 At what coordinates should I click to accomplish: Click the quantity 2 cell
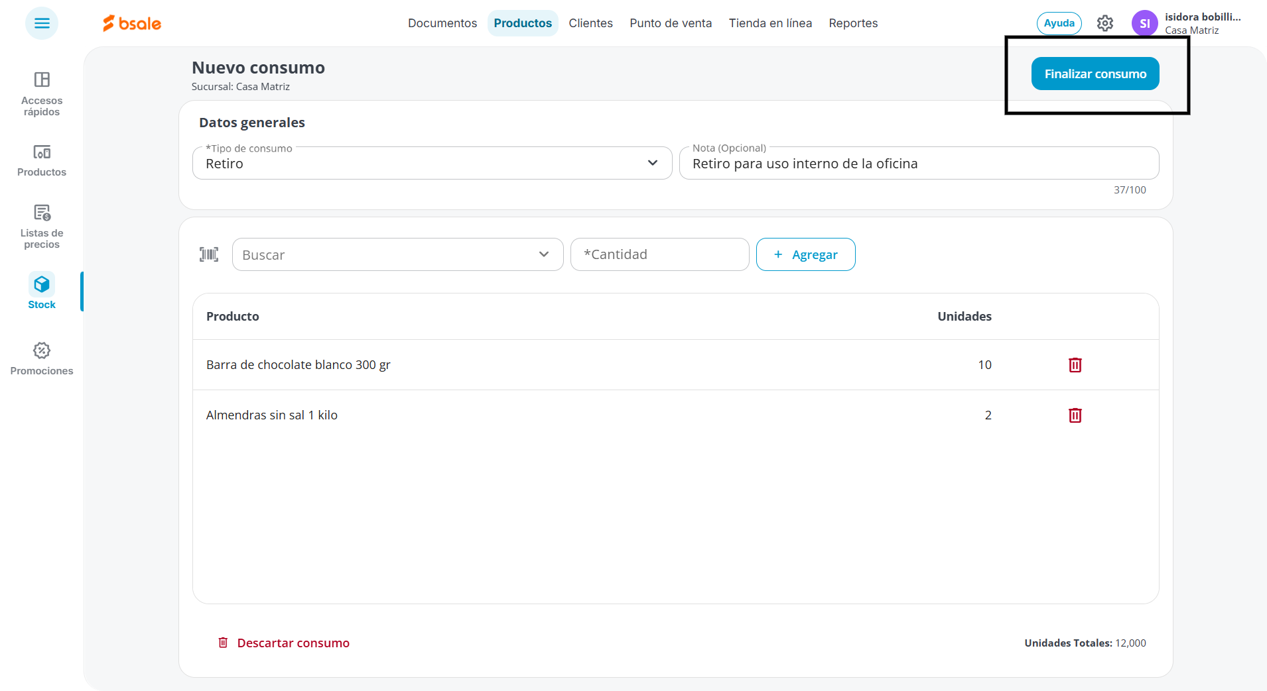pyautogui.click(x=988, y=415)
